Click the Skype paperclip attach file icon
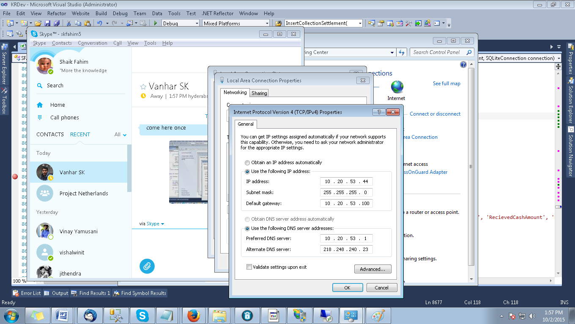575x324 pixels. click(147, 266)
